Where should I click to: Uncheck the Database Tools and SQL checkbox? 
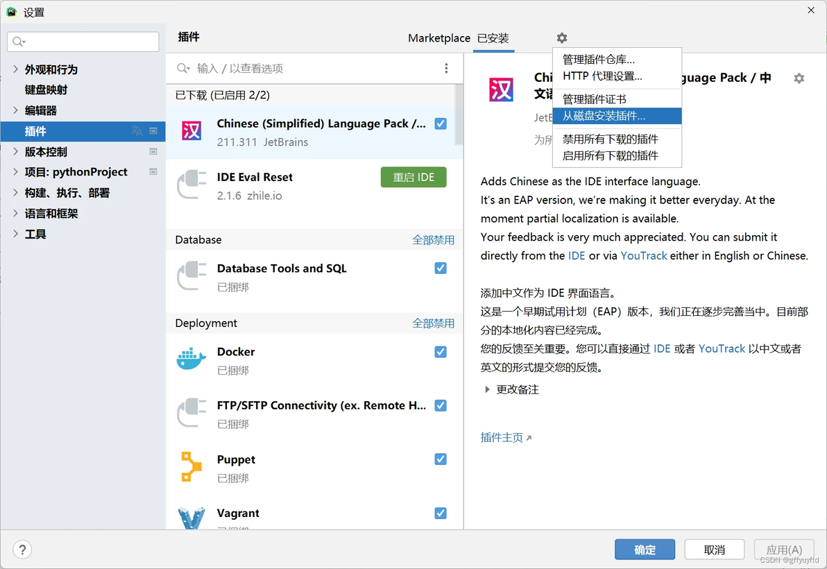[x=441, y=268]
